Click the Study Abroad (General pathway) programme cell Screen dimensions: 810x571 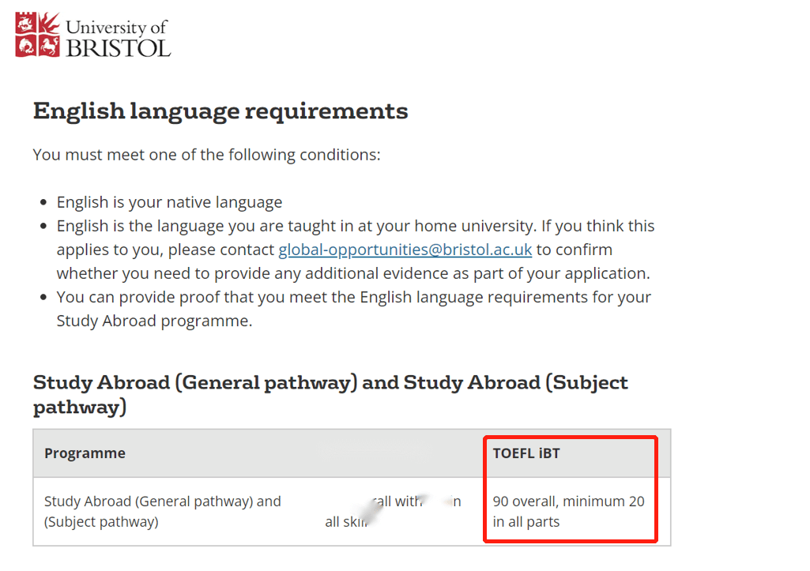pyautogui.click(x=162, y=511)
